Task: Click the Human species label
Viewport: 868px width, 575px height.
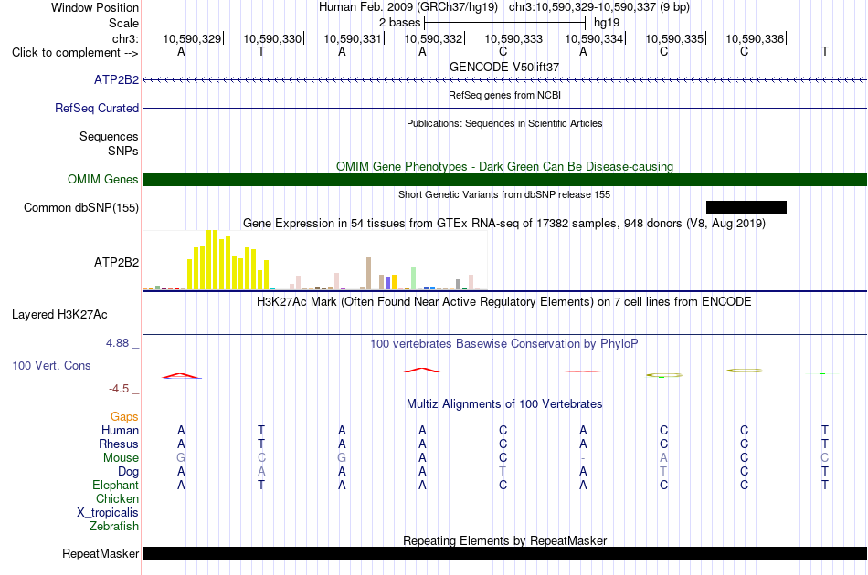Action: [120, 431]
